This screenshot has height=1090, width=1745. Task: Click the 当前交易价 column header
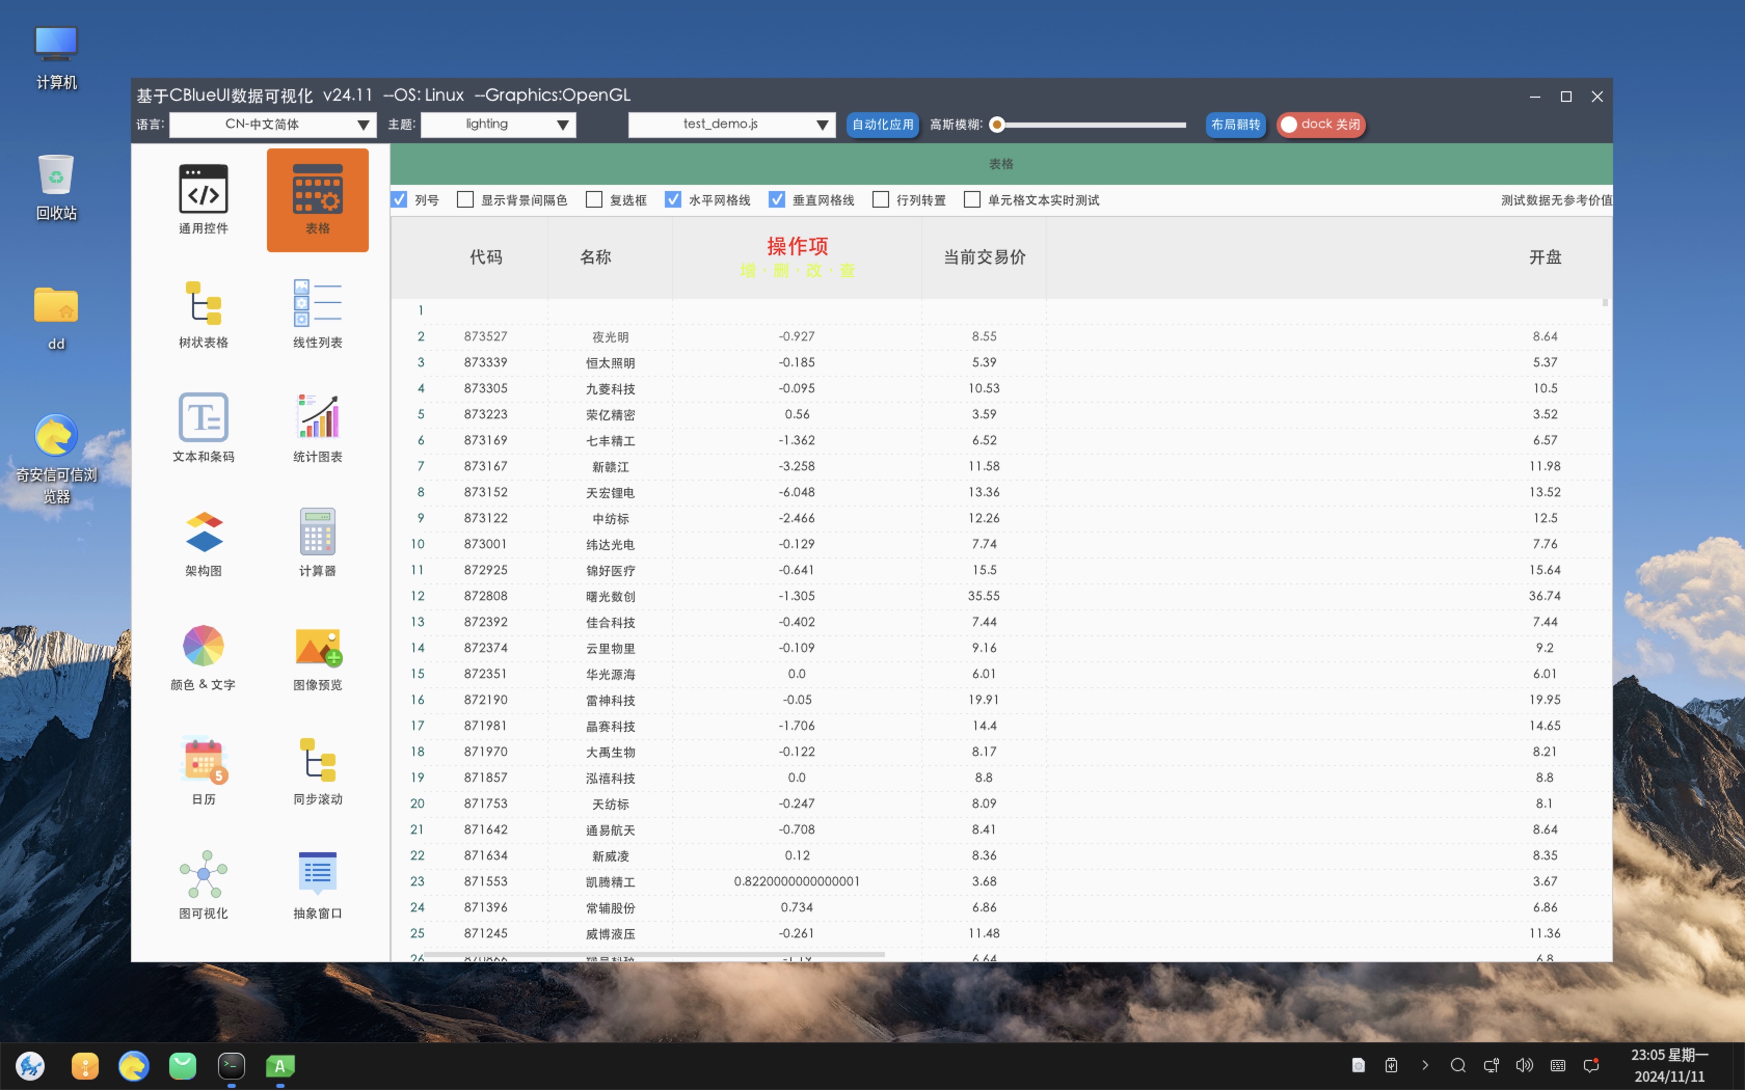984,257
